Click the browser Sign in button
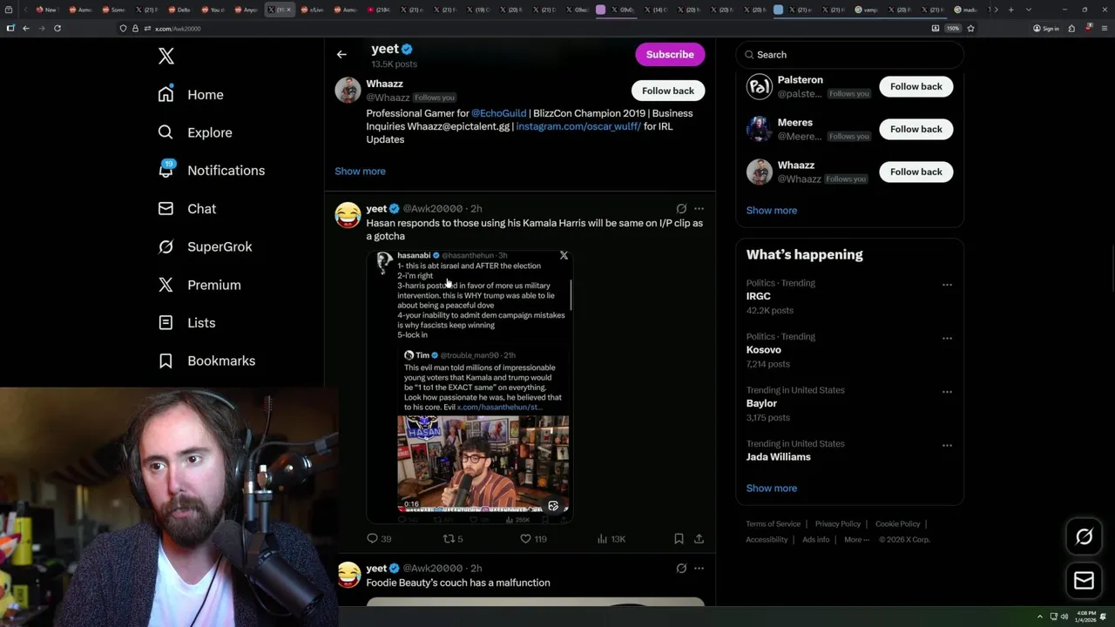Viewport: 1115px width, 627px height. tap(1046, 28)
